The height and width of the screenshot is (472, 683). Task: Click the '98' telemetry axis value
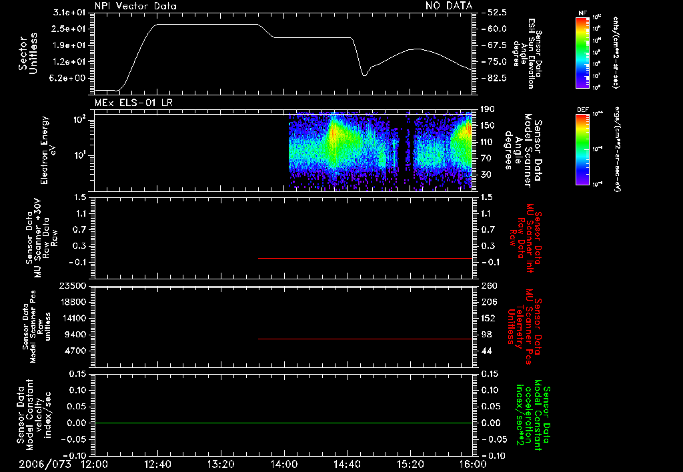point(486,335)
